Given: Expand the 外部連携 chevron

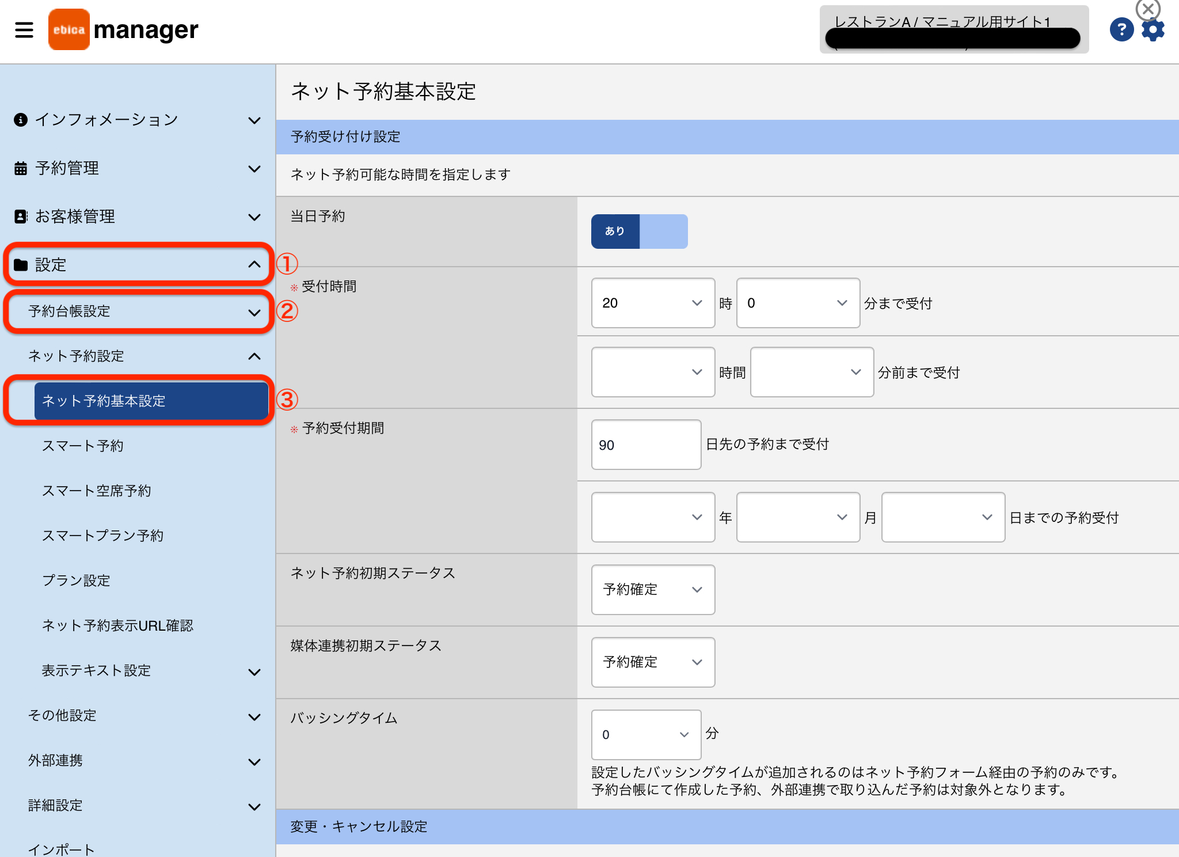Looking at the screenshot, I should point(254,762).
